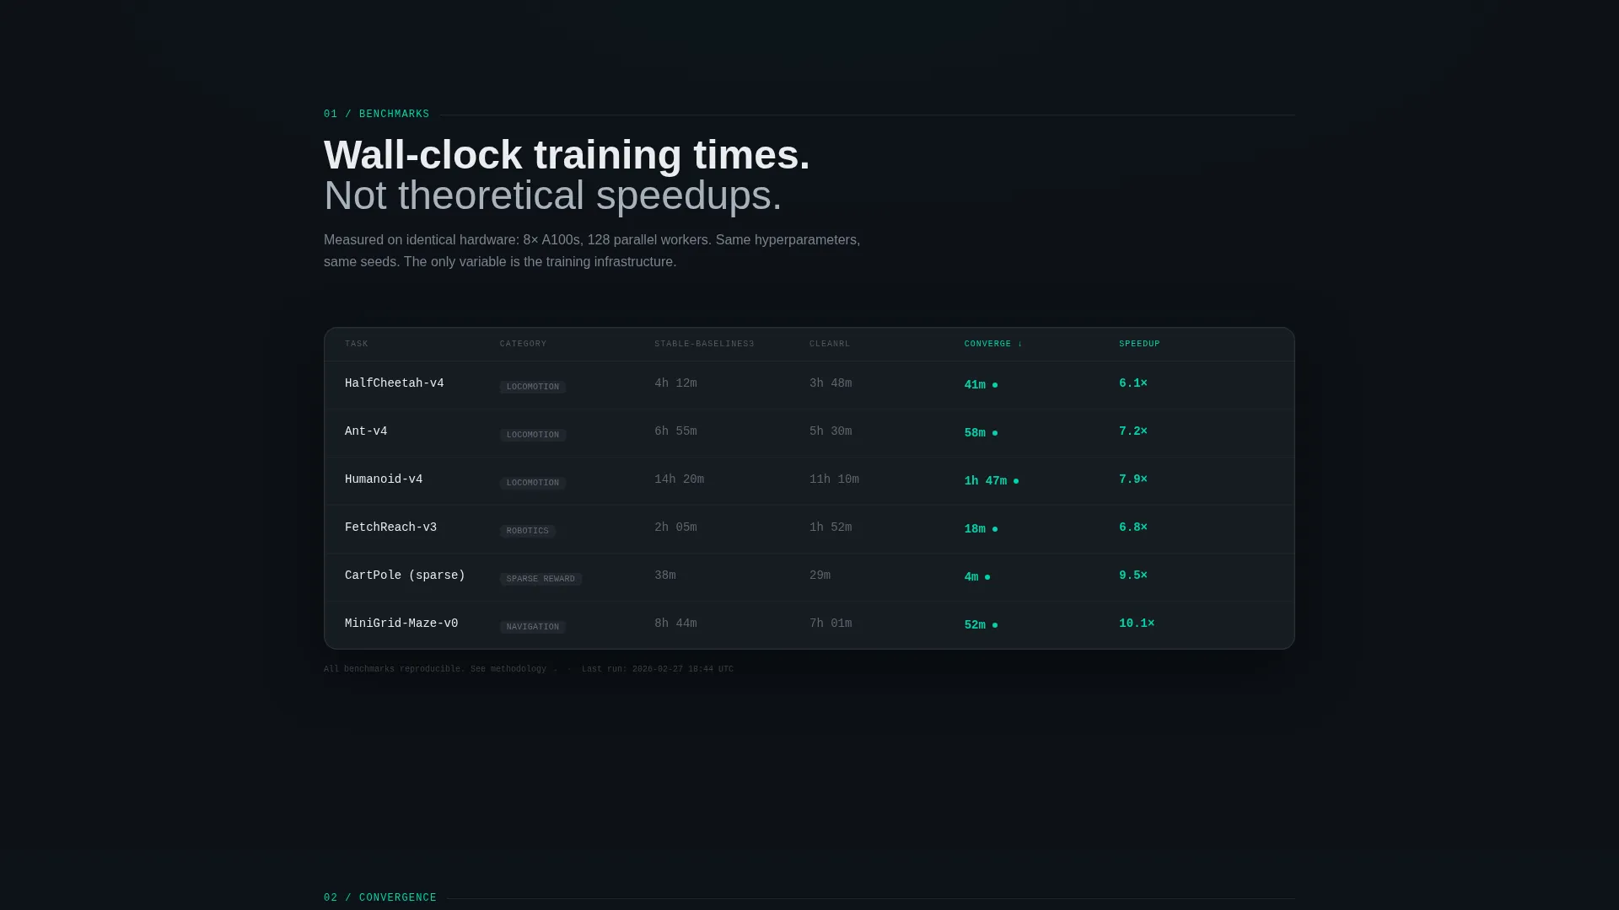The image size is (1619, 910).
Task: Click the Speedup column header
Action: click(x=1139, y=344)
